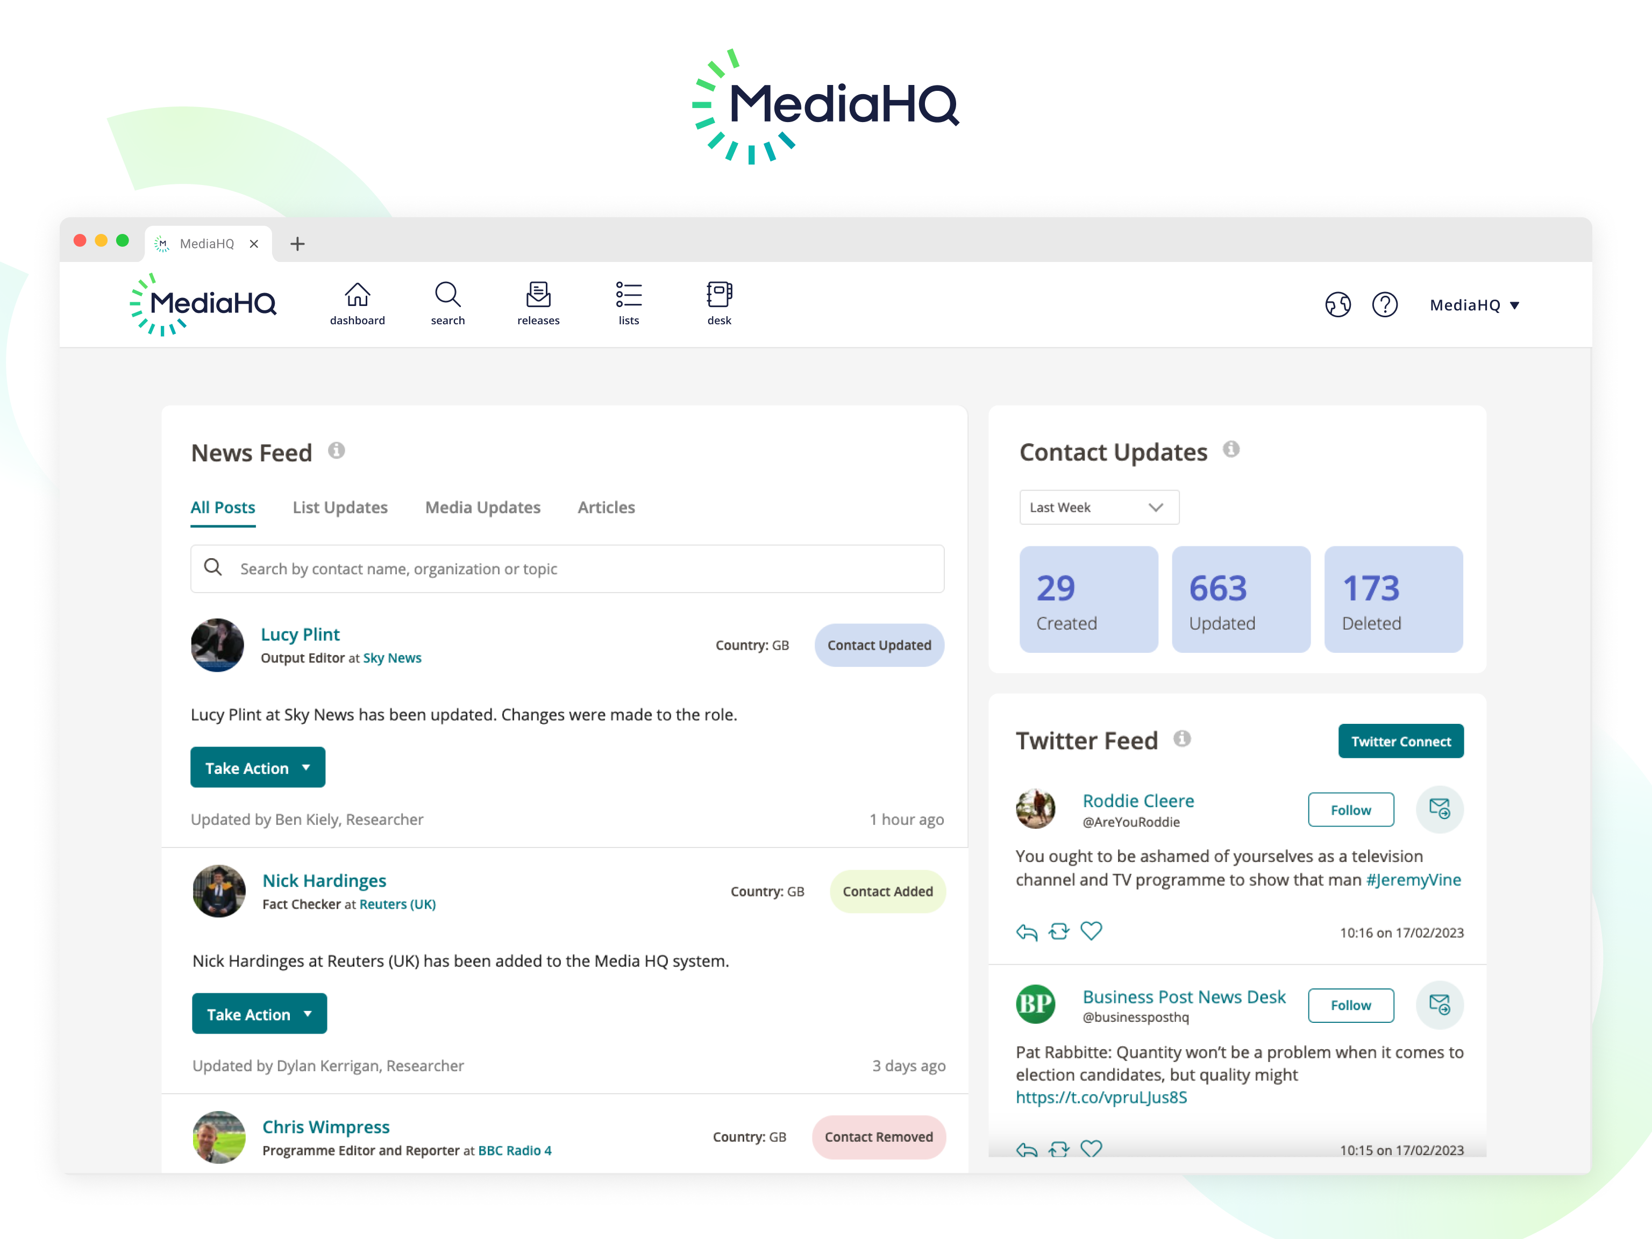The image size is (1652, 1239).
Task: View the News Feed info tooltip icon
Action: (x=337, y=450)
